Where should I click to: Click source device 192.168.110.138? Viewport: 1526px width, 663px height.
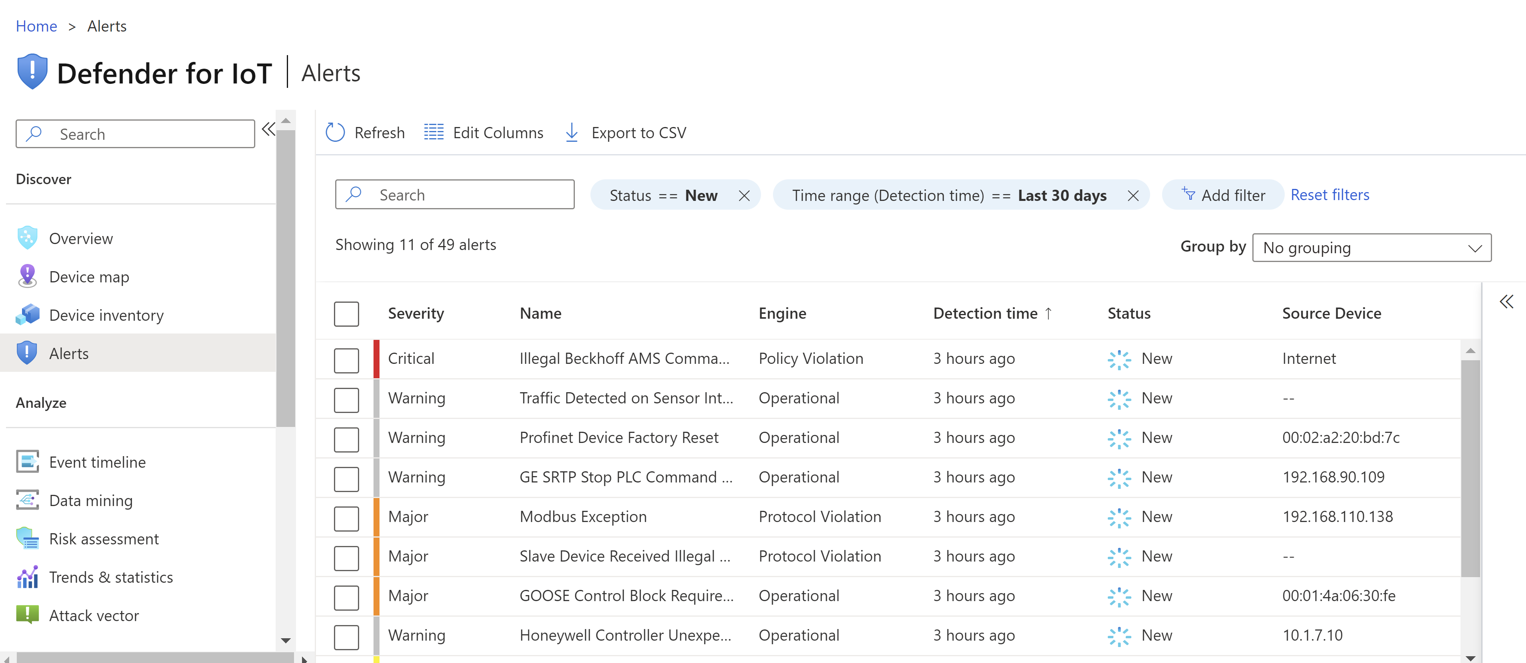(x=1337, y=517)
